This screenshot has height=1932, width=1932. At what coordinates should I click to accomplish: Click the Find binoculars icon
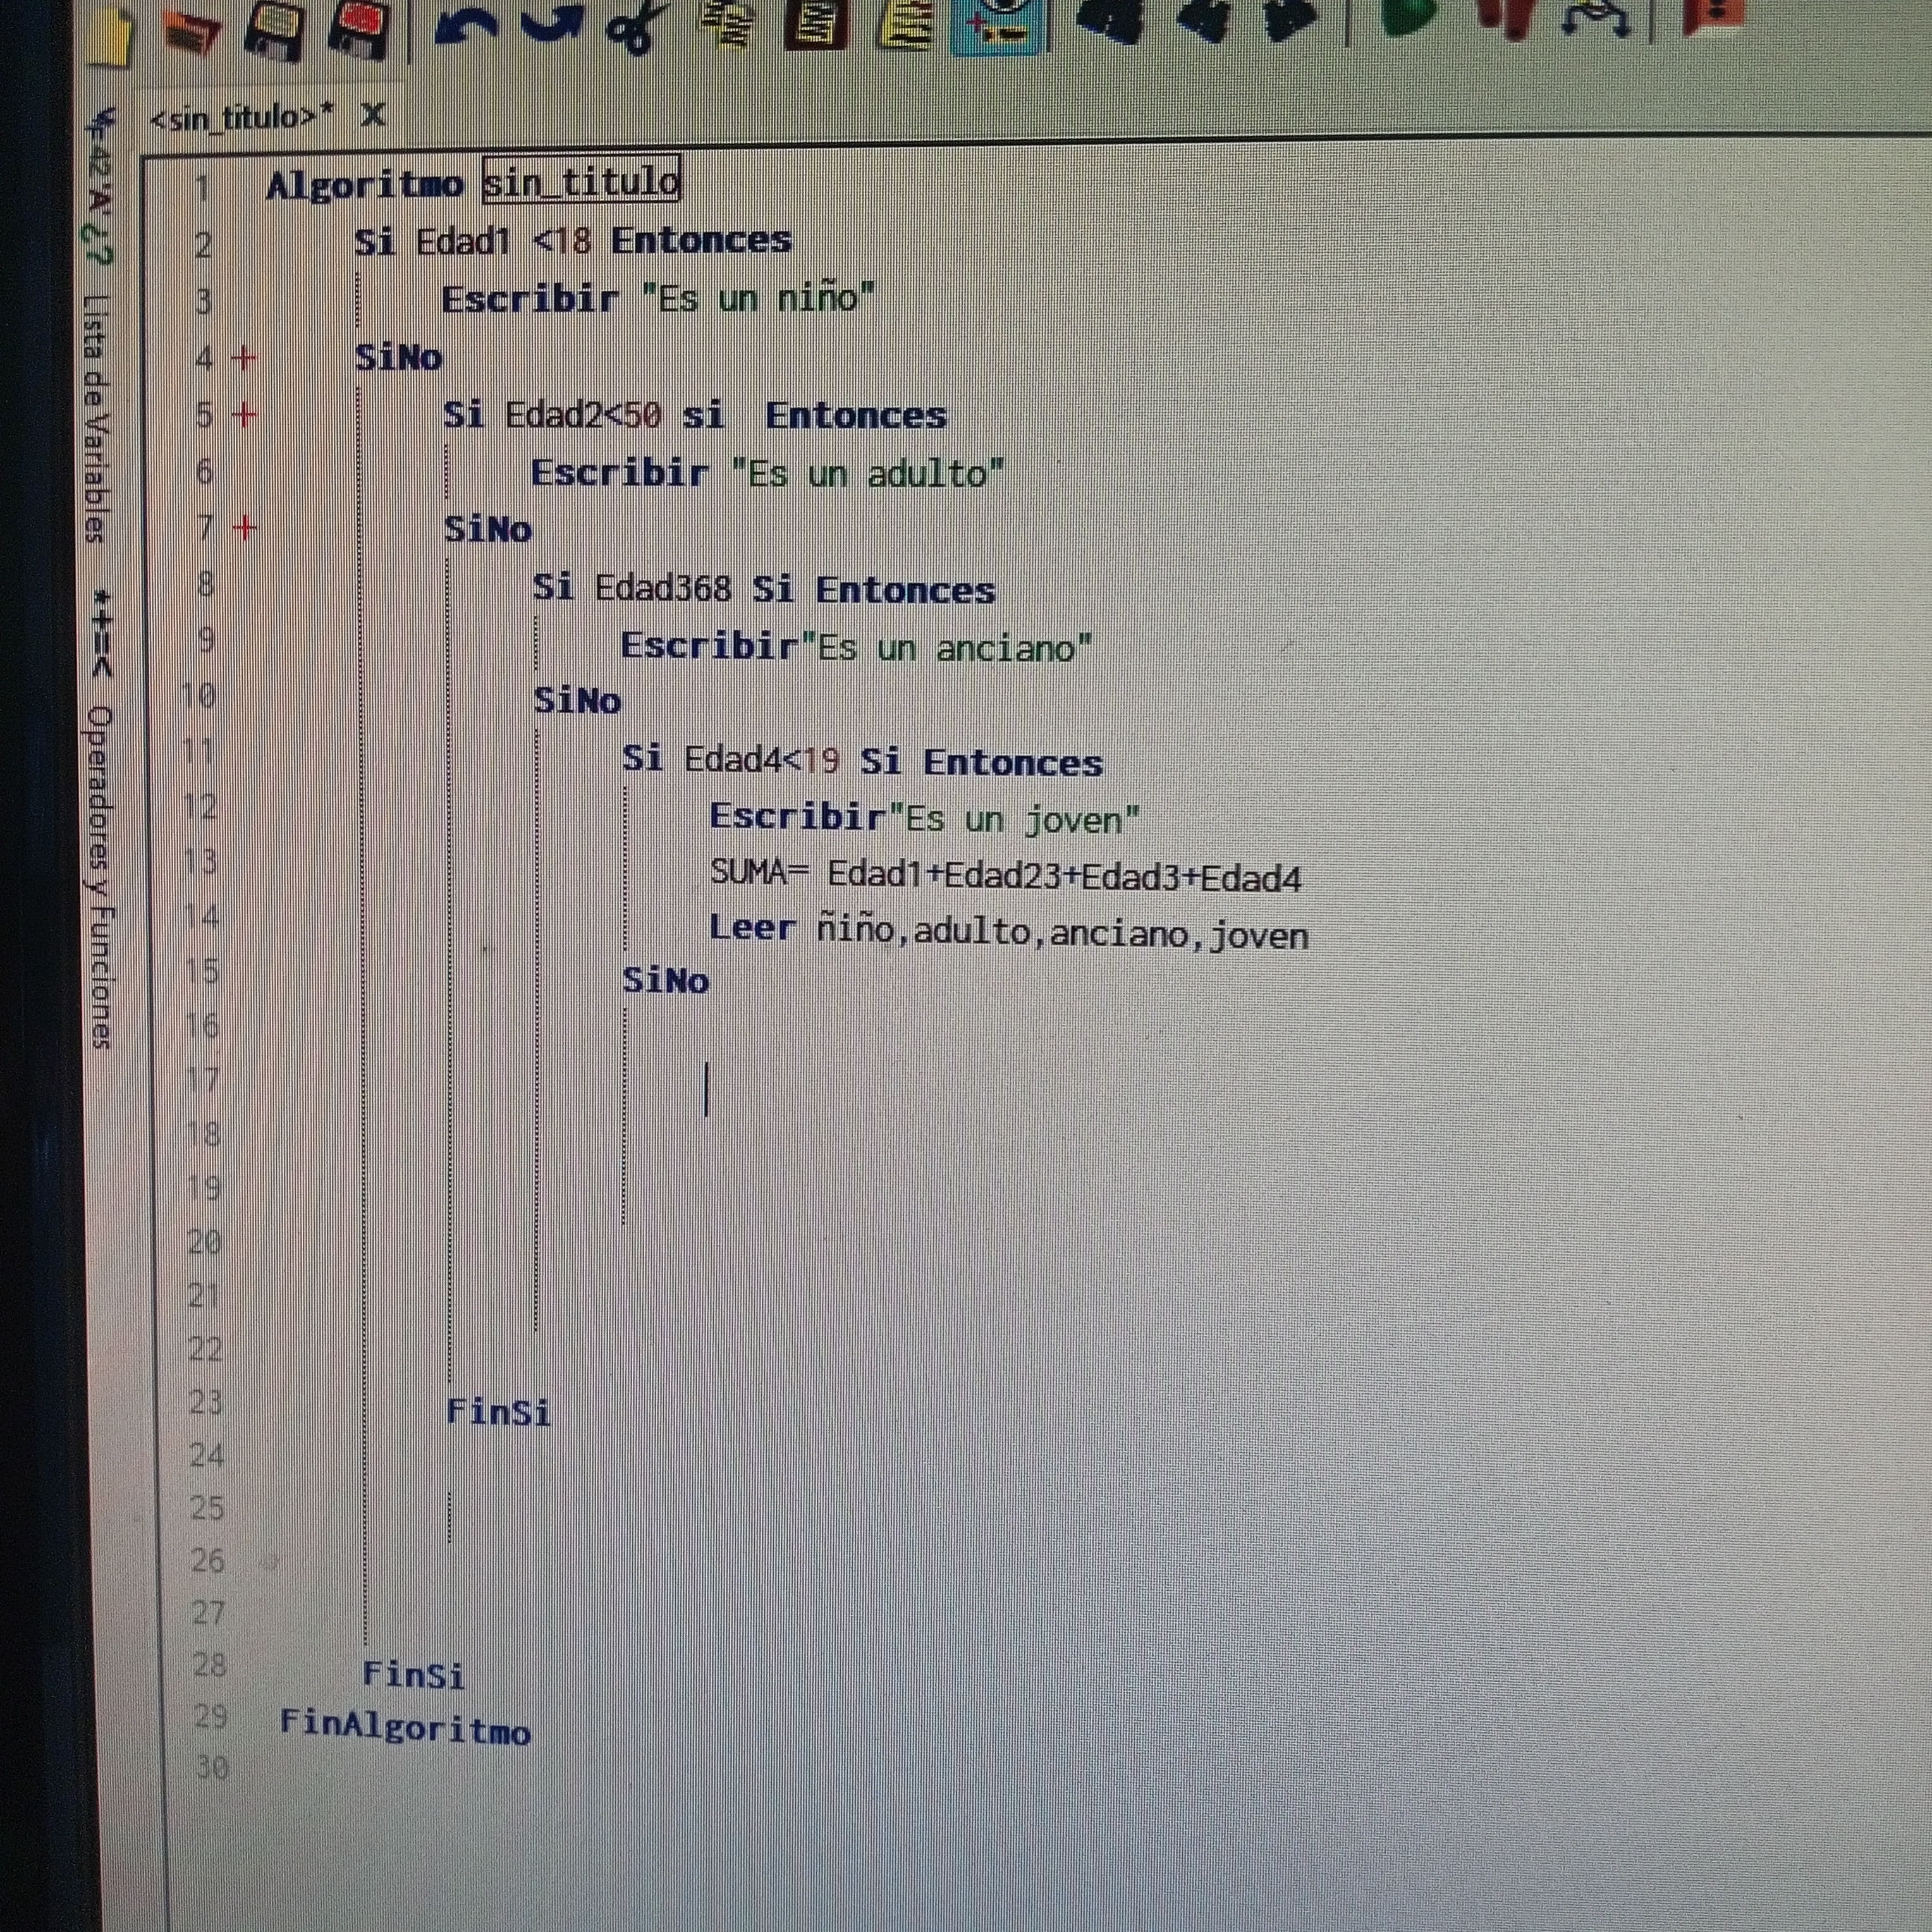coord(1110,20)
